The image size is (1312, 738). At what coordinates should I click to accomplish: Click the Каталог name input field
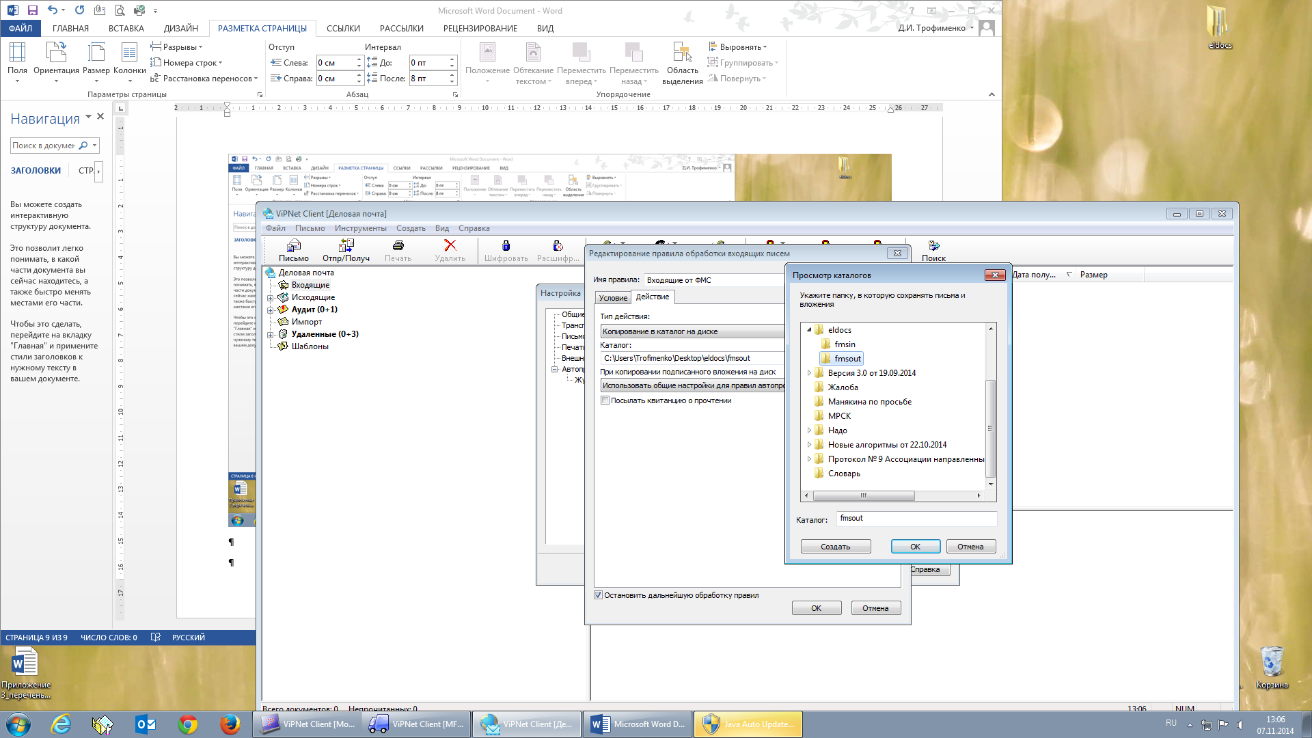pos(916,519)
